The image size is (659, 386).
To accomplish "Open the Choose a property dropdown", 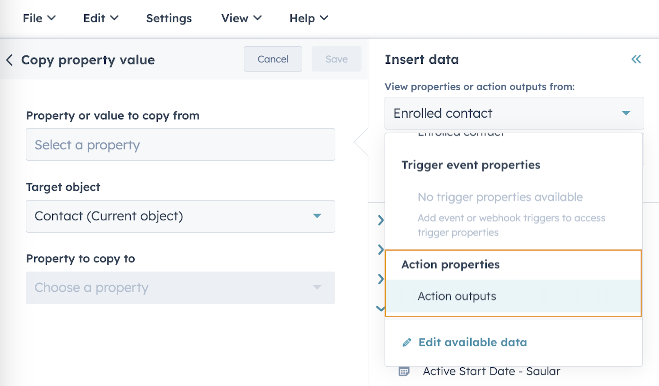I will [x=180, y=288].
